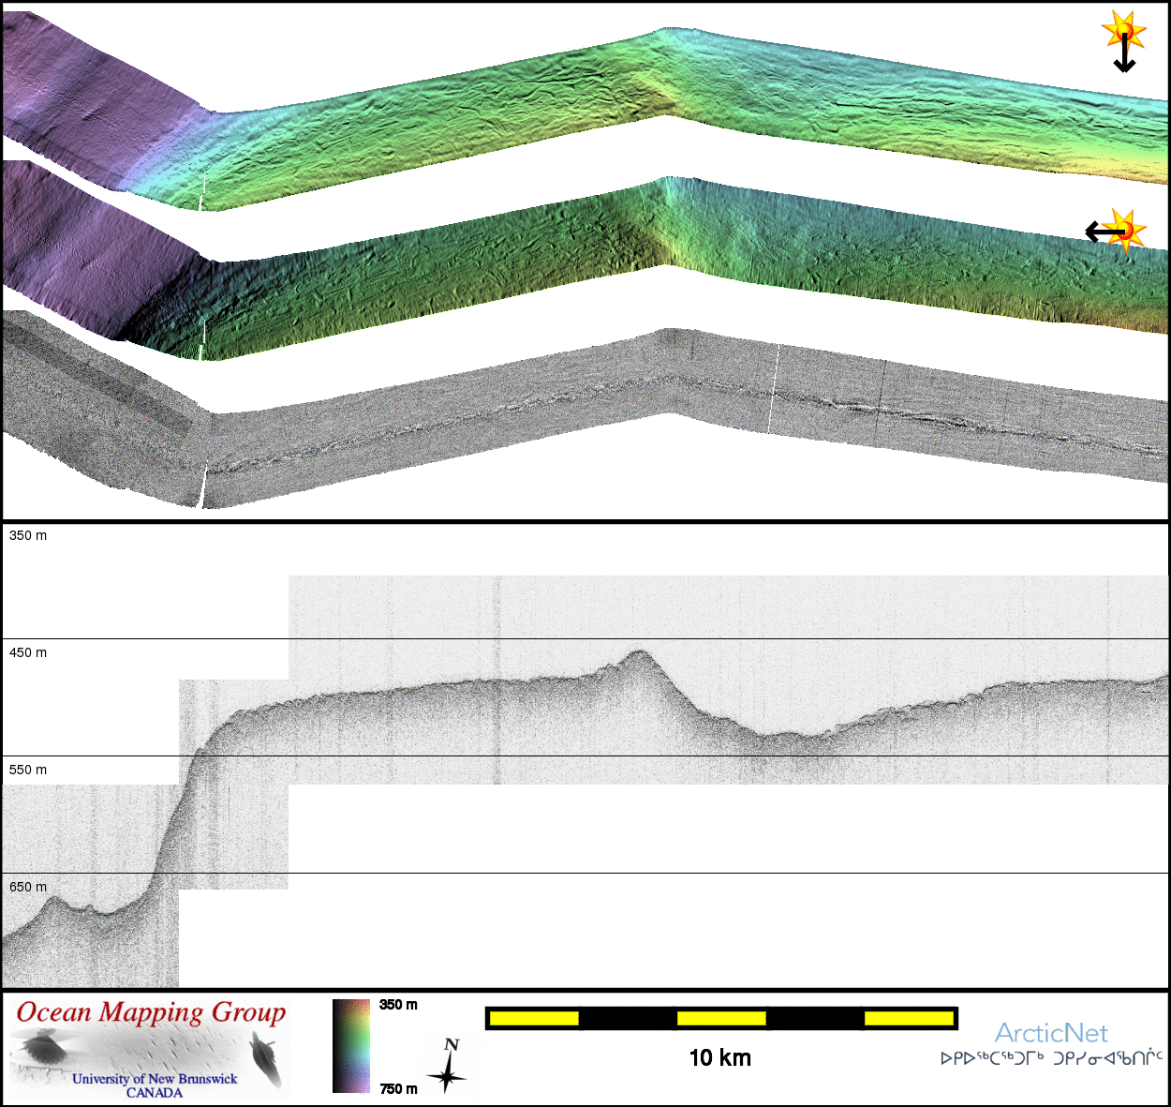Click the 650 m depth axis label
Image resolution: width=1171 pixels, height=1107 pixels.
28,887
